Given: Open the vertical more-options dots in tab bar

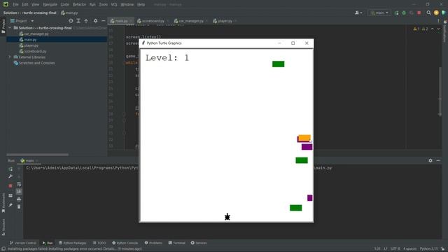Looking at the screenshot, I should 439,21.
